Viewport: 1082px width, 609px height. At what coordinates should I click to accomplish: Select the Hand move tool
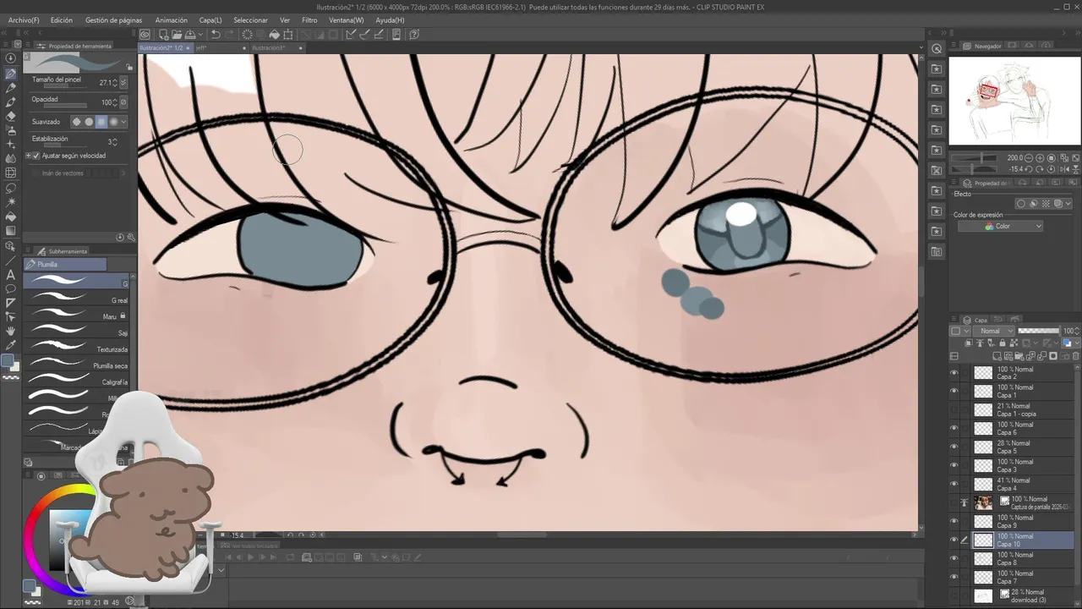[11, 331]
